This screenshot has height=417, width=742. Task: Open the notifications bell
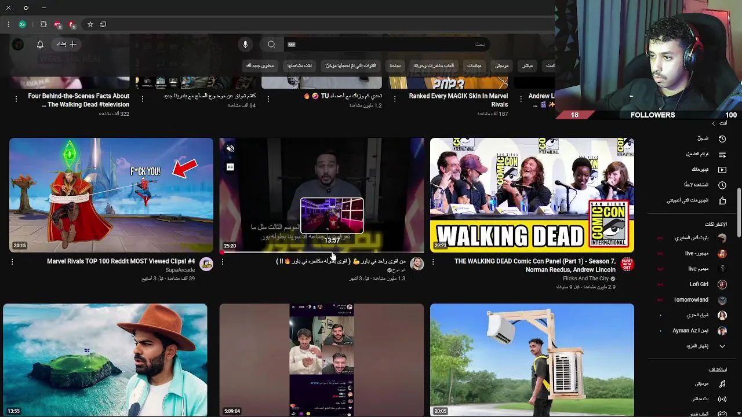click(40, 45)
